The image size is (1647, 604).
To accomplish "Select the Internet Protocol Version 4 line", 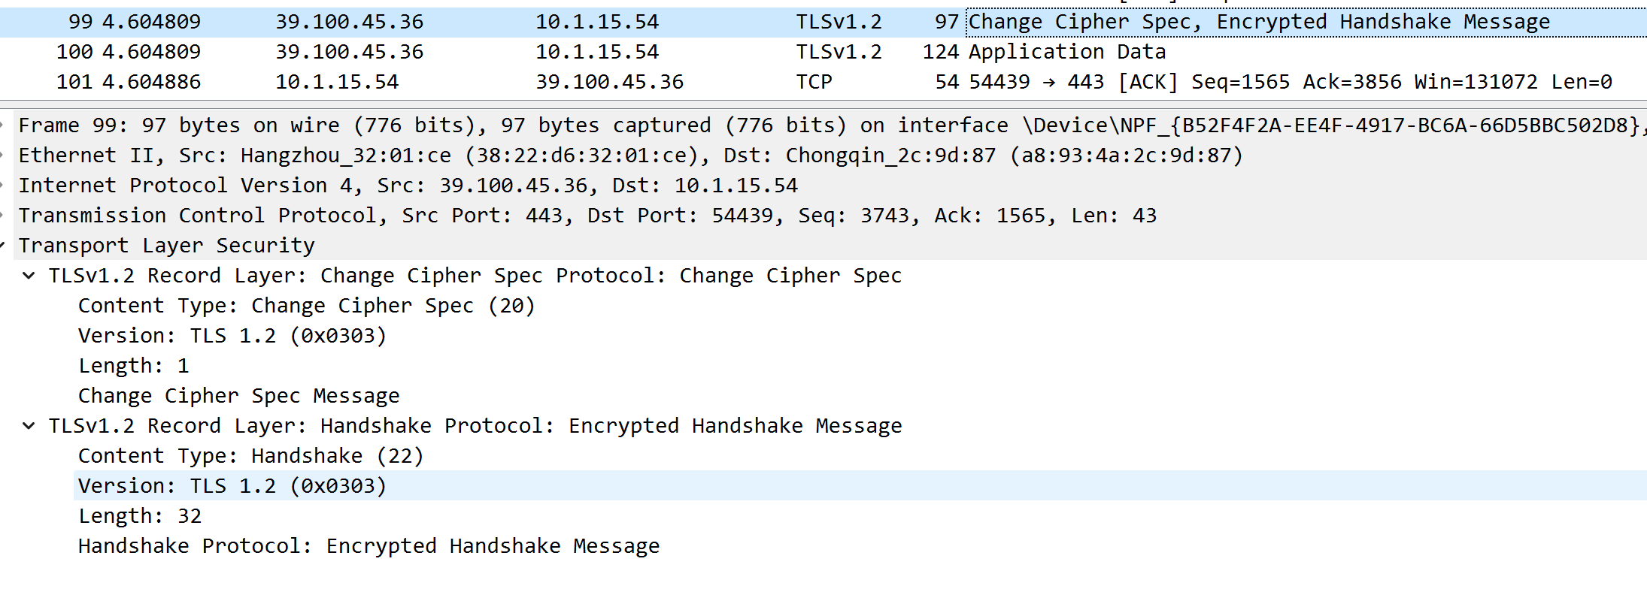I will pos(408,186).
